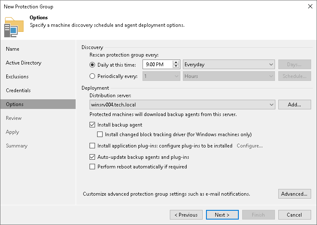The image size is (317, 225).
Task: Click the Days... button
Action: coord(295,65)
